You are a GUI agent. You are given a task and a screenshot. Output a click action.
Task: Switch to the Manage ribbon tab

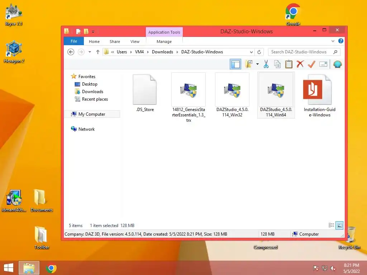(x=164, y=42)
